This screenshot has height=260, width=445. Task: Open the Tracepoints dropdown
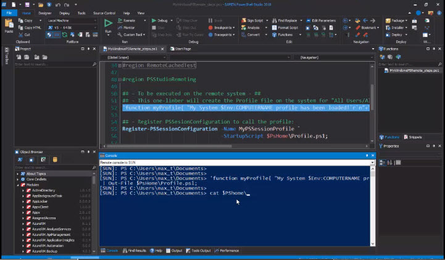tap(233, 35)
